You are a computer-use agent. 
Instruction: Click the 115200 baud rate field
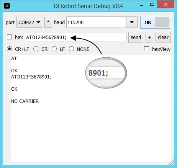tap(96, 22)
